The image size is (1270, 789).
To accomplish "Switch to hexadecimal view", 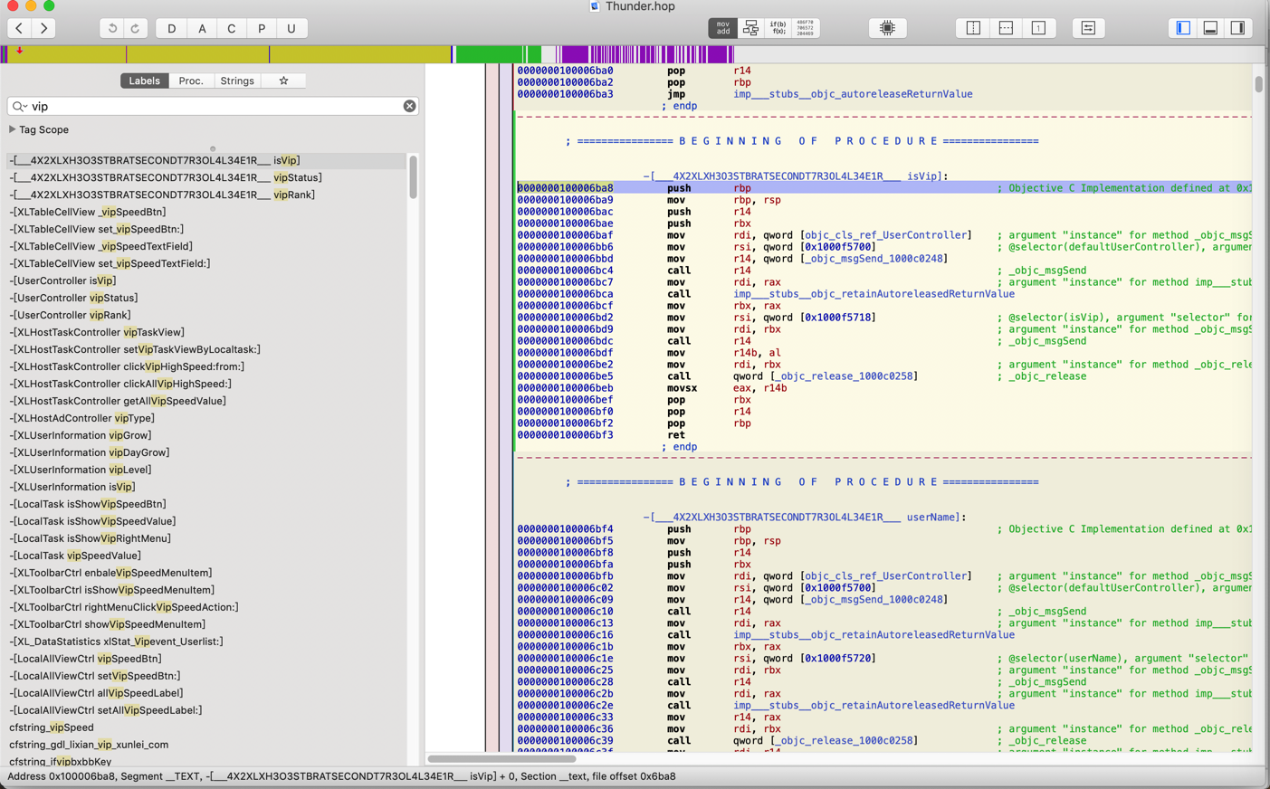I will click(x=805, y=29).
